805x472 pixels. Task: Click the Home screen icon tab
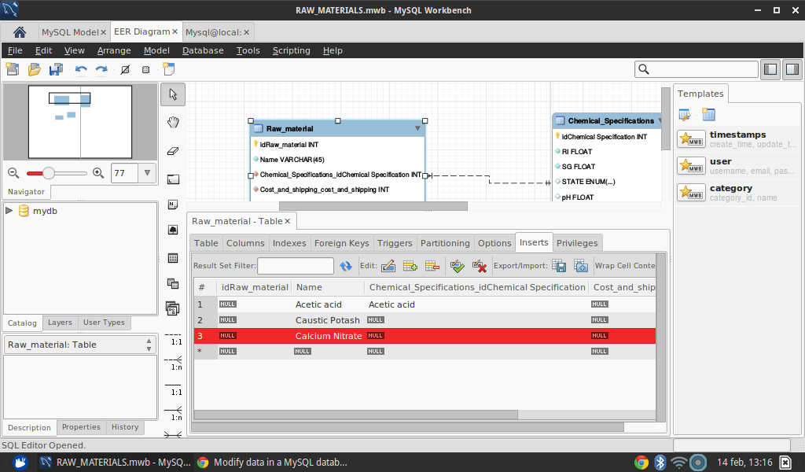pyautogui.click(x=20, y=31)
